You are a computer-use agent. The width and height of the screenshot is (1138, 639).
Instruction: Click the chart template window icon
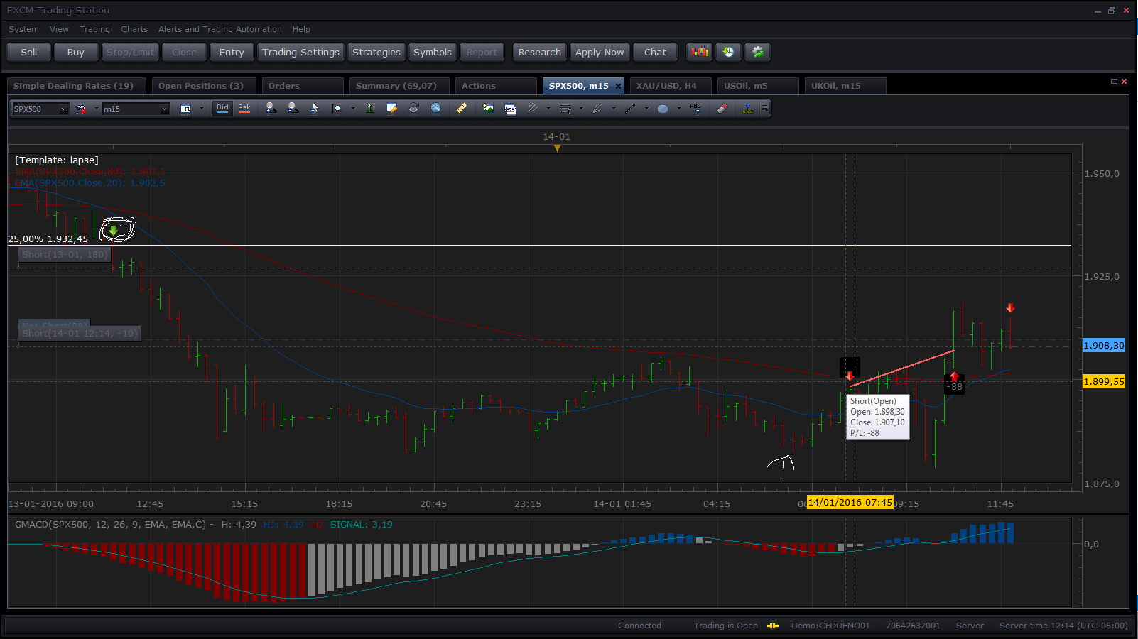coord(510,108)
